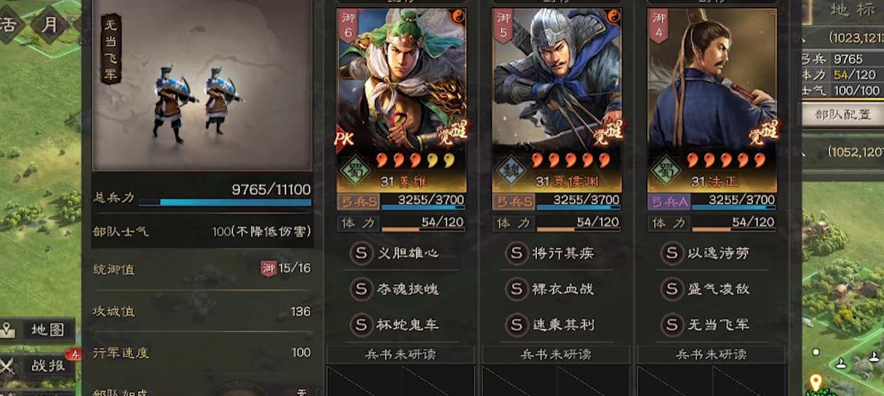Switch to the 地标 landmarks tab
The image size is (884, 396).
[851, 10]
